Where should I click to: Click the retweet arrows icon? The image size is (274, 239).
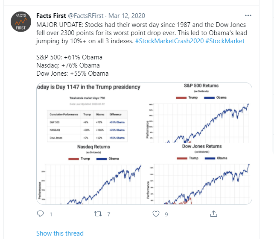coord(98,214)
